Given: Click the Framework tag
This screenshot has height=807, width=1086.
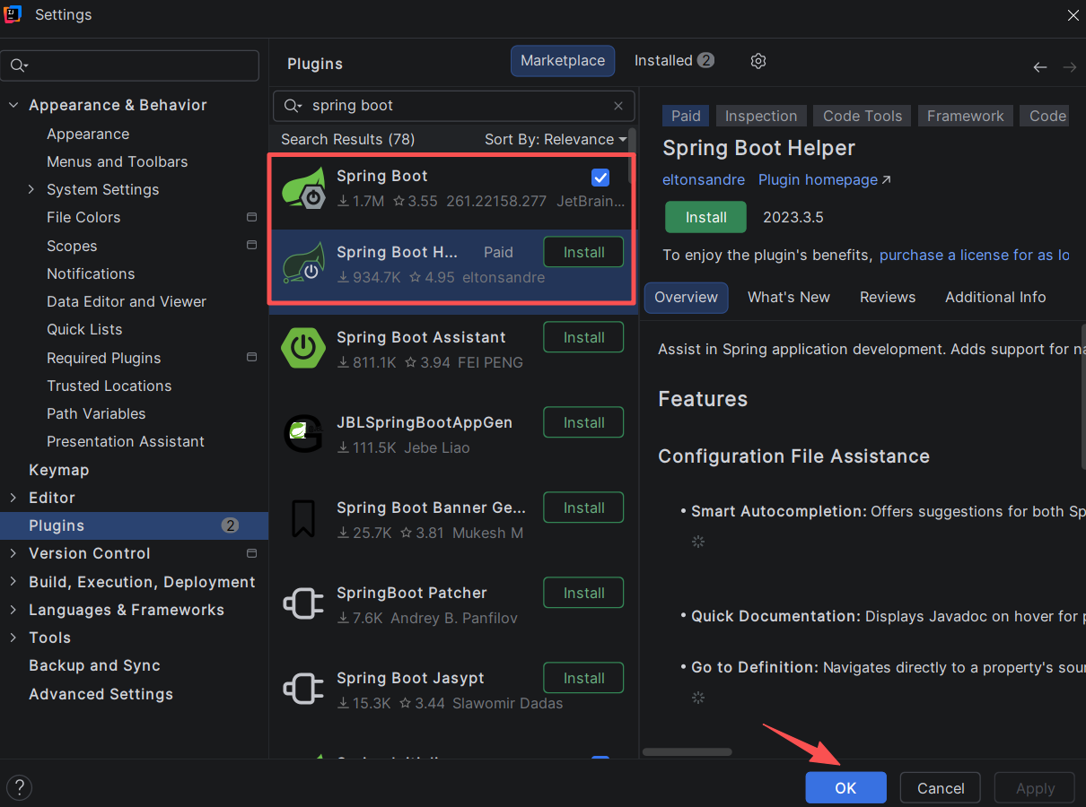Looking at the screenshot, I should [966, 117].
